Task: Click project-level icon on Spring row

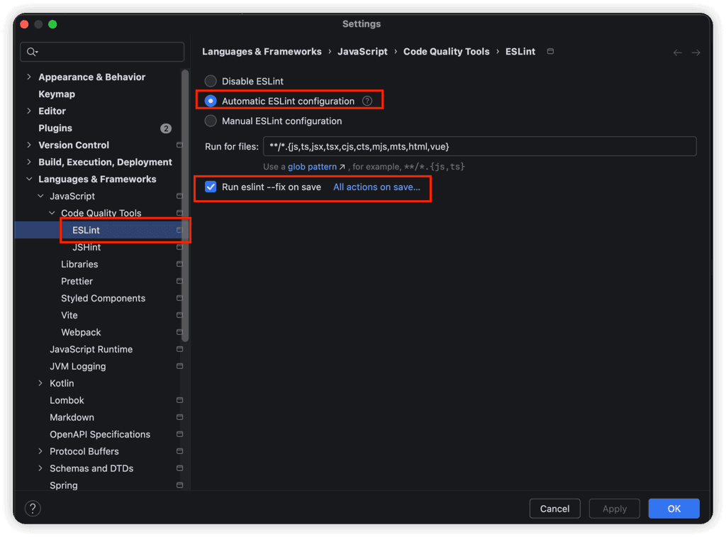Action: point(179,485)
